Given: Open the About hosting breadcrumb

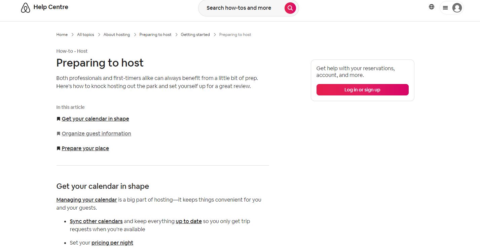Looking at the screenshot, I should point(116,35).
